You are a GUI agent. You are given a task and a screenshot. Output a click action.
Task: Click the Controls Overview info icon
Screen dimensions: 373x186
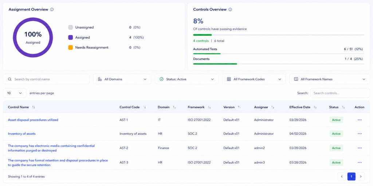[230, 9]
